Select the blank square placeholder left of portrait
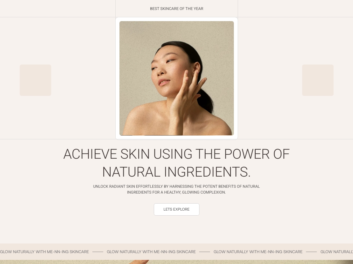Screen dimensions: 353x264 [35, 80]
